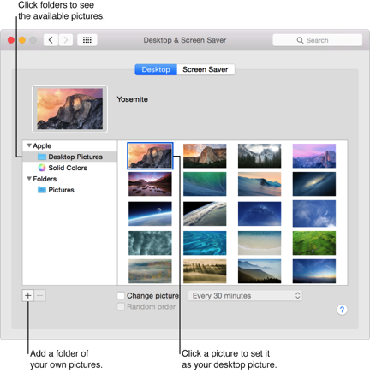The width and height of the screenshot is (370, 373).
Task: Click the Search field
Action: coord(318,40)
